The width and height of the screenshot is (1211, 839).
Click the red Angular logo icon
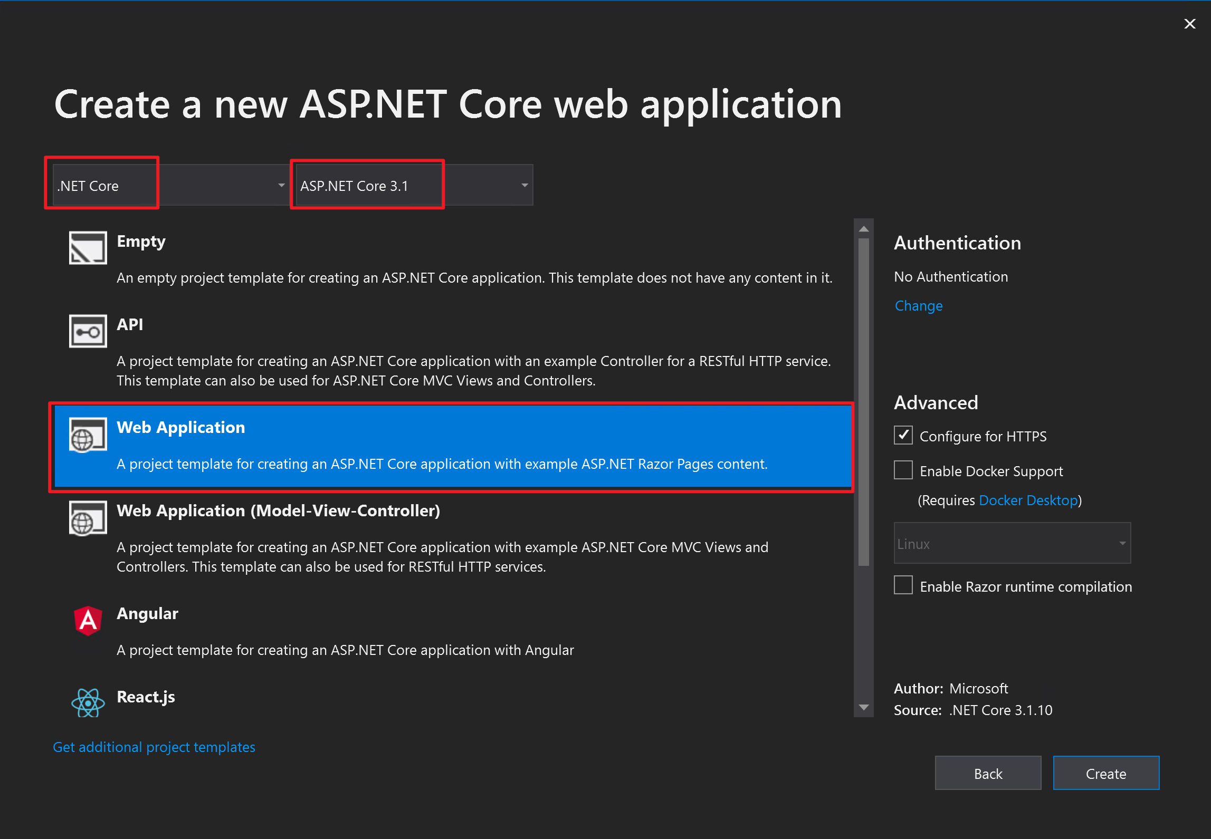[88, 620]
